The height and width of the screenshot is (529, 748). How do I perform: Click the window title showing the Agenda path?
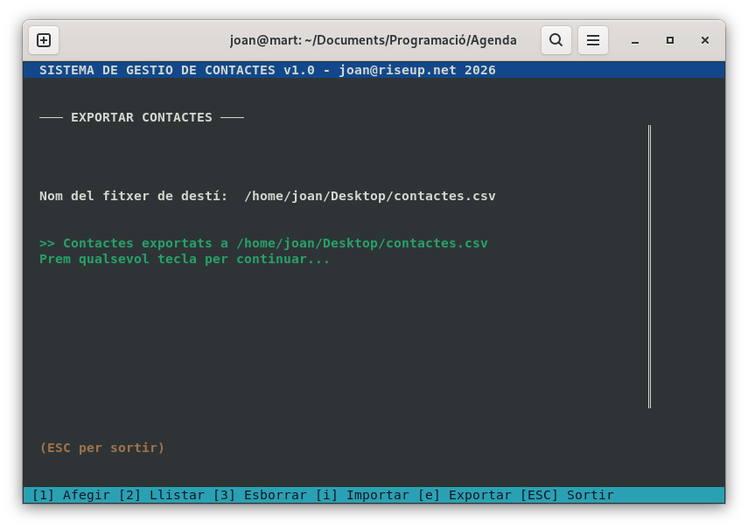[x=373, y=40]
